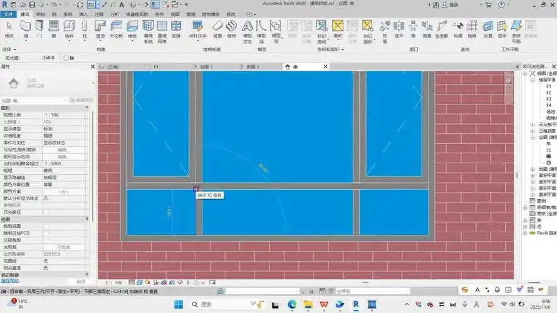Click the 登录 sign-in button
This screenshot has height=313, width=557.
pyautogui.click(x=450, y=4)
